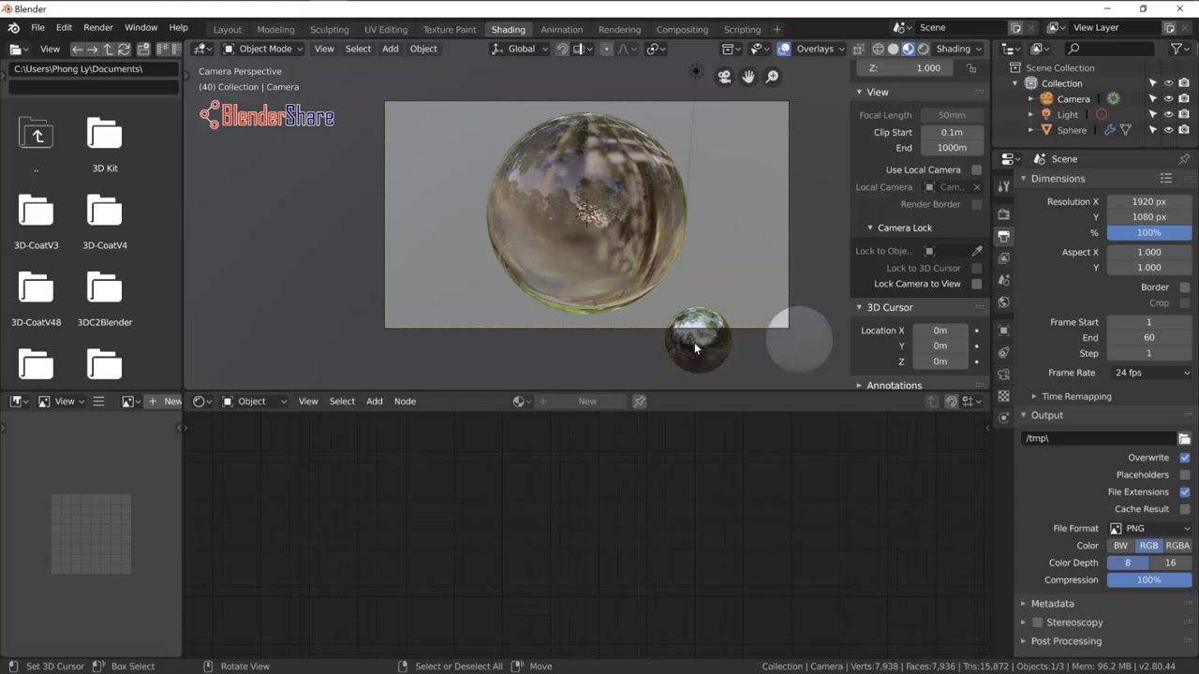Select RGBA color output mode
1199x674 pixels.
coord(1177,545)
